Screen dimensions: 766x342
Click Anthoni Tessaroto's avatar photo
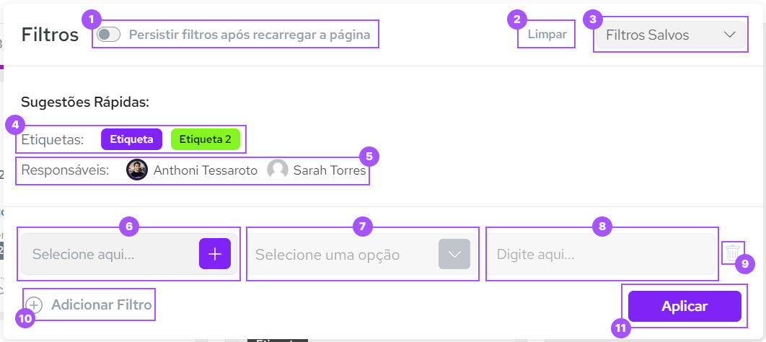click(137, 170)
